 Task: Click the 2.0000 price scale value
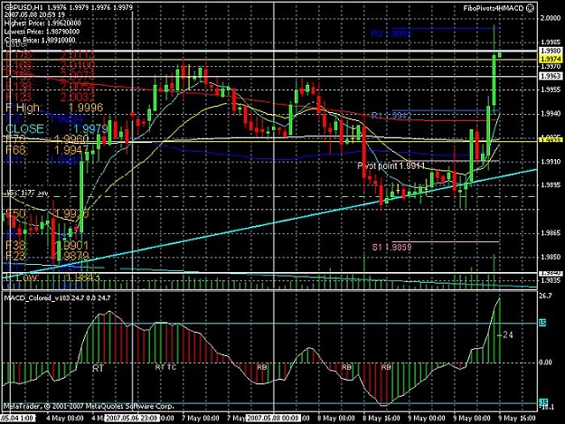tap(551, 18)
